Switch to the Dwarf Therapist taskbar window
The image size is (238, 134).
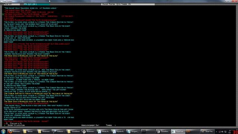click(x=207, y=131)
